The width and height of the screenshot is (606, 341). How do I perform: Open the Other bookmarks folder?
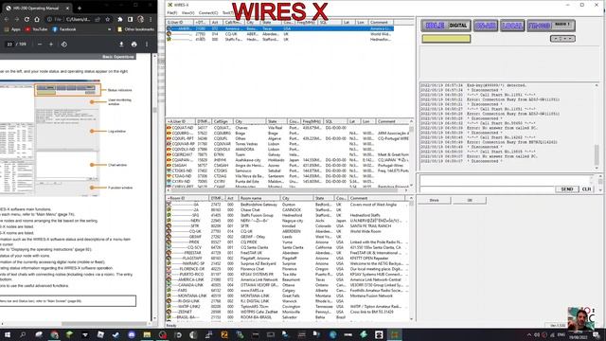point(135,29)
